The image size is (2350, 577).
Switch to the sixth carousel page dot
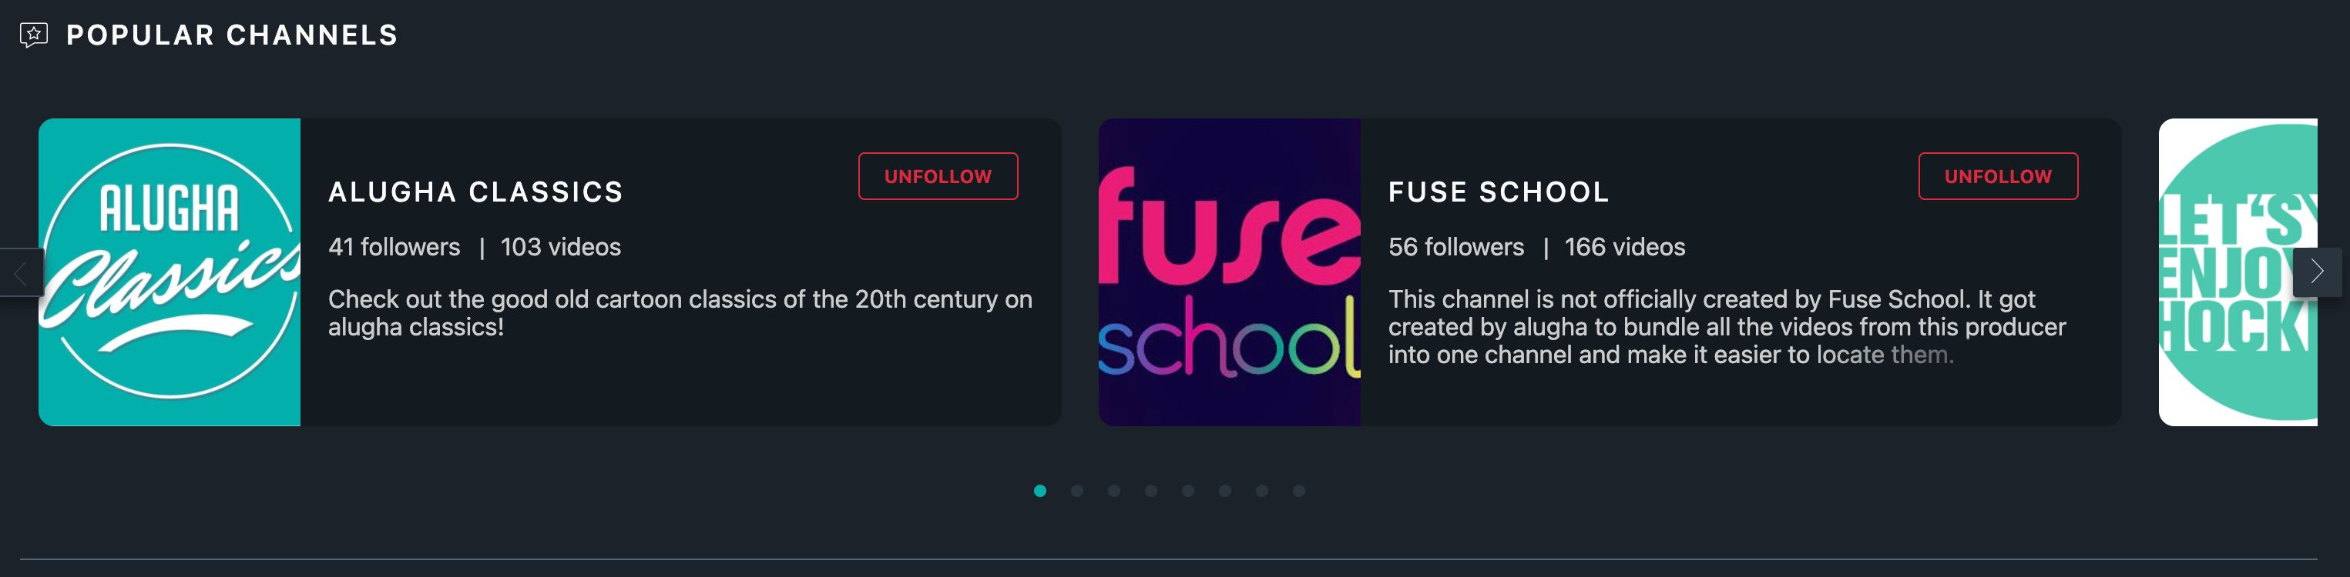click(x=1225, y=490)
